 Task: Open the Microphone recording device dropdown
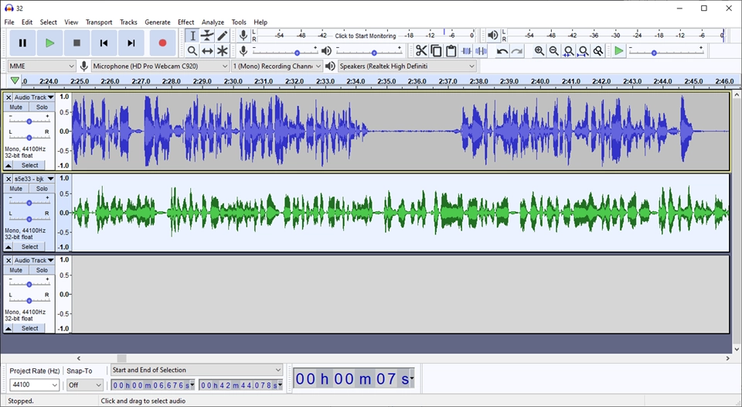(160, 67)
